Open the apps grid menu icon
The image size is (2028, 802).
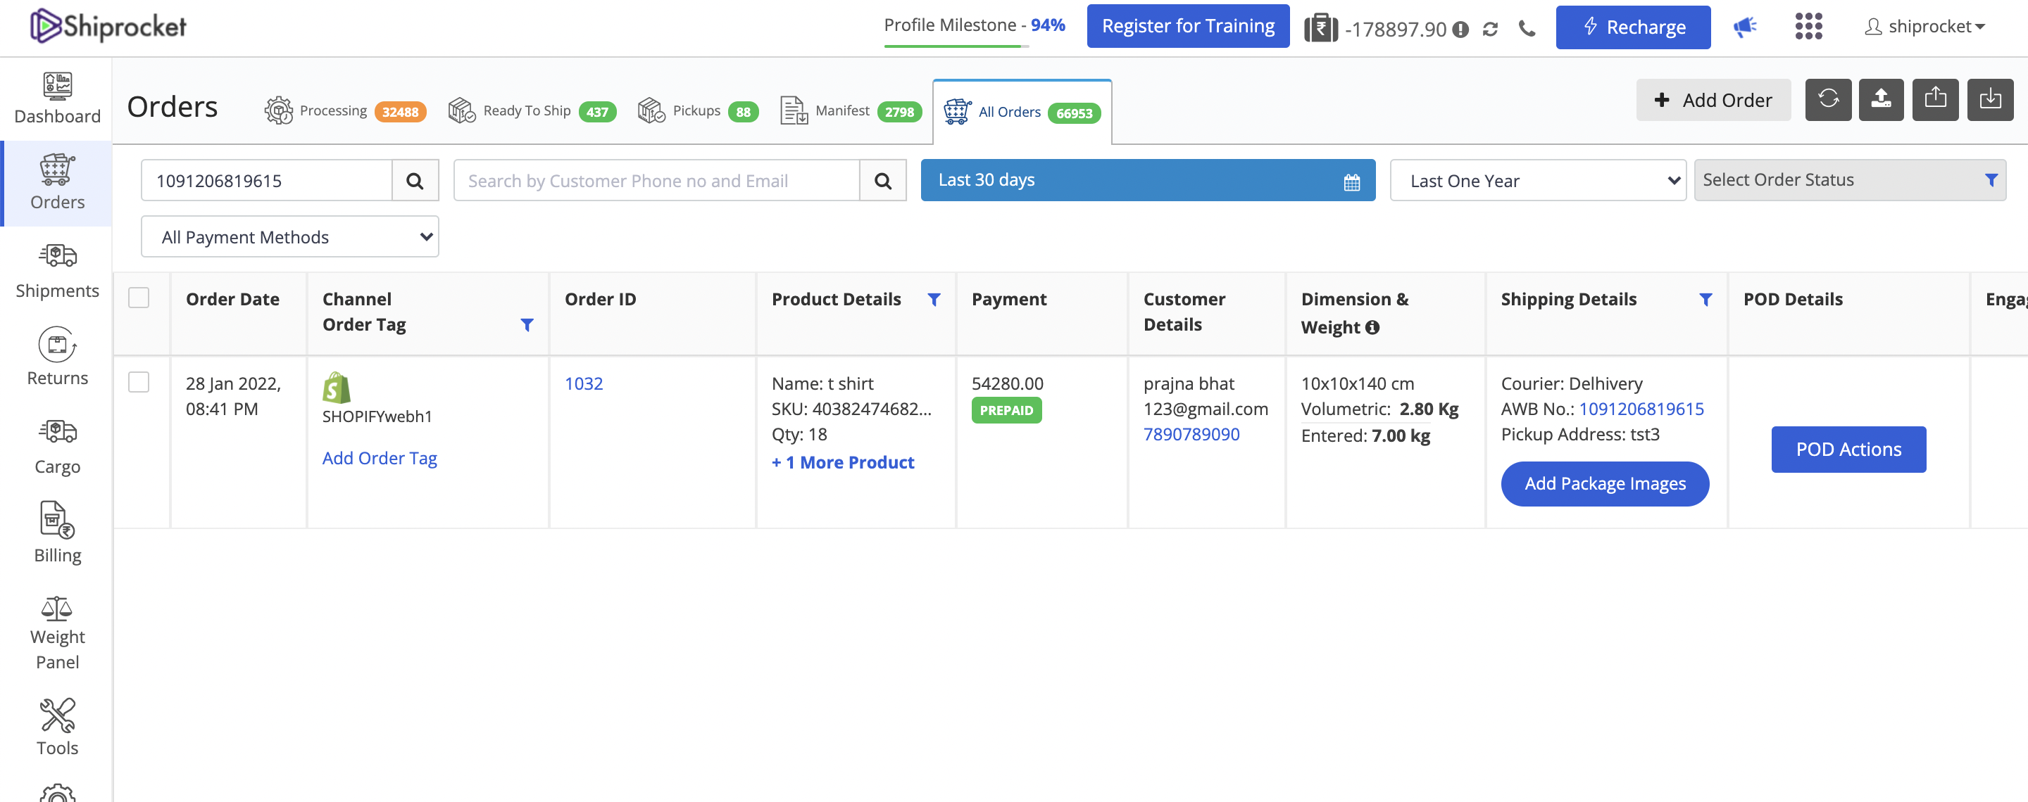coord(1808,27)
